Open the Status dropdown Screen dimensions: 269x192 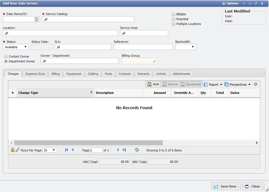[x=16, y=47]
